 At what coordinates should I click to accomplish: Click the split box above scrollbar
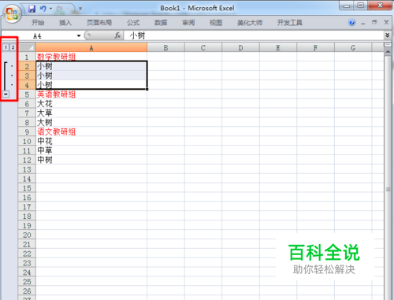click(388, 45)
